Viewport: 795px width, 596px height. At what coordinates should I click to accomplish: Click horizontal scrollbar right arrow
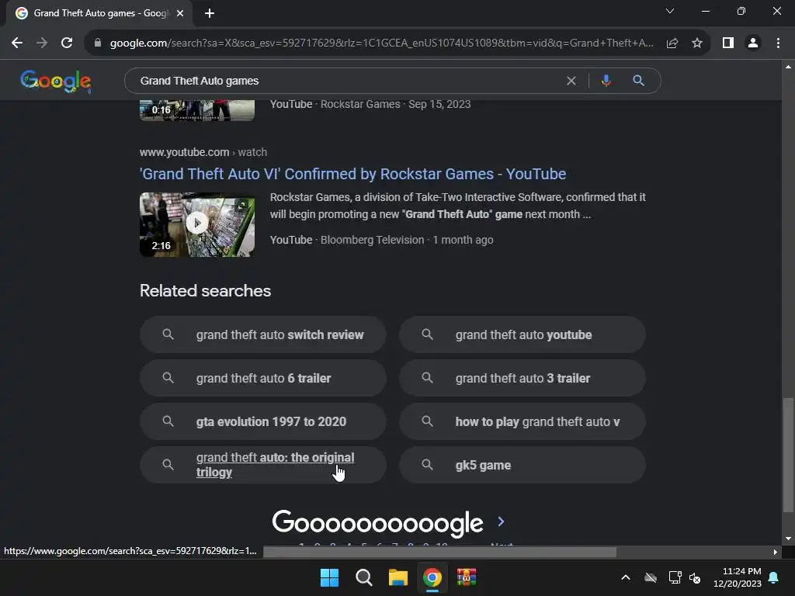pos(775,552)
